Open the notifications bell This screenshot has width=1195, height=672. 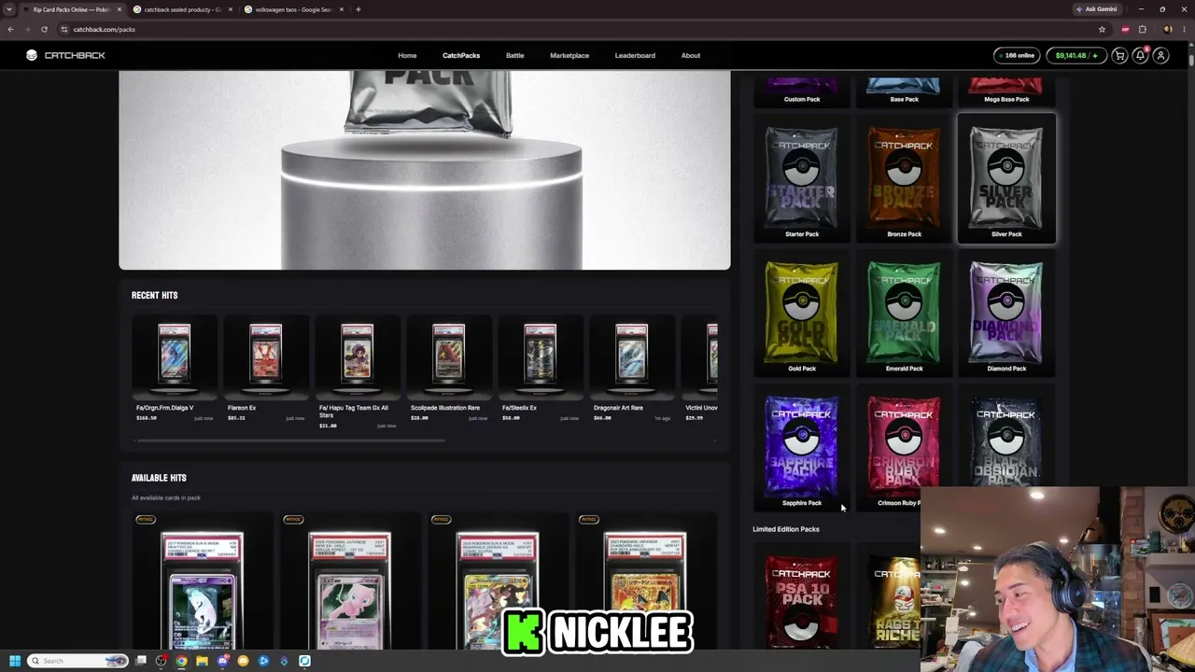coord(1140,56)
